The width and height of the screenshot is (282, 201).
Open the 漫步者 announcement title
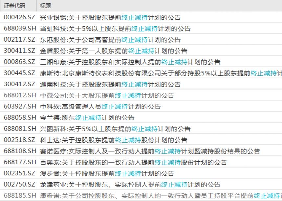coord(107,173)
